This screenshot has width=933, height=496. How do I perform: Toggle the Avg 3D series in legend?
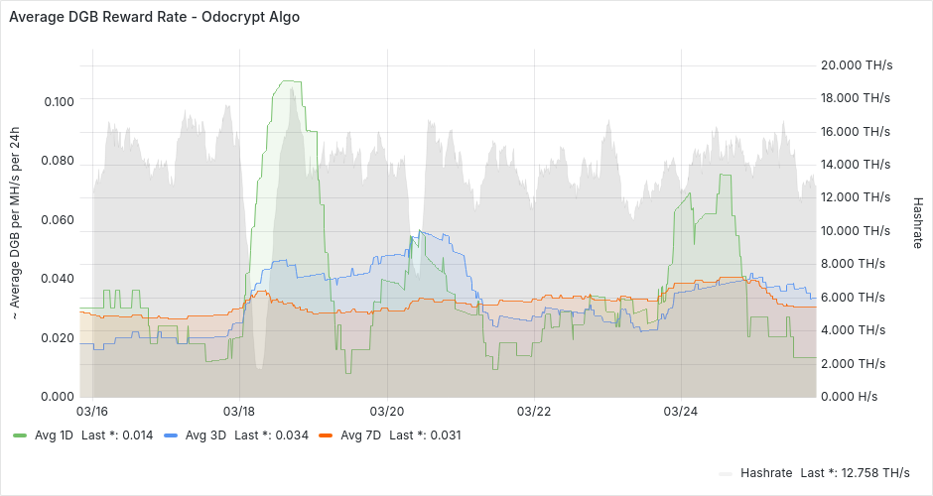point(205,434)
